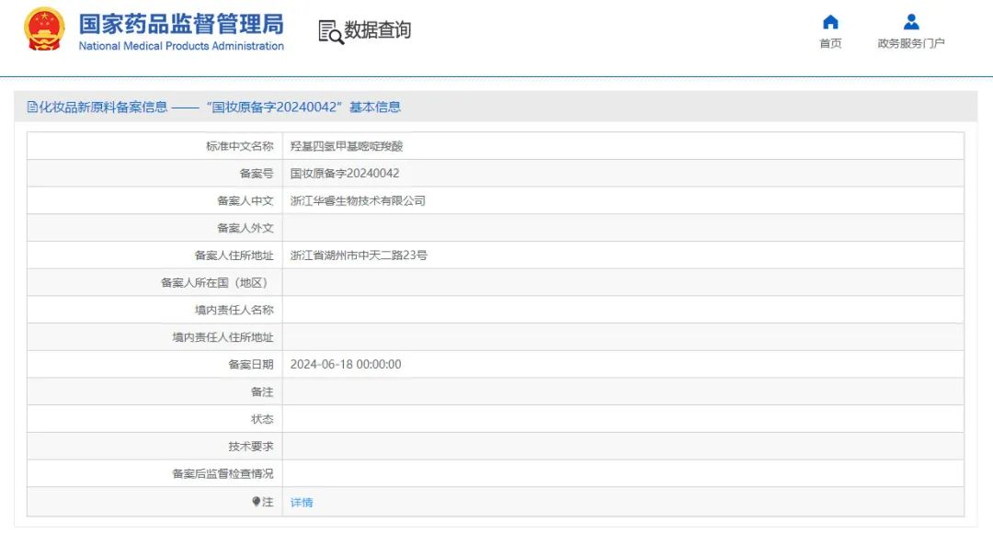
Task: Click the 状态 label
Action: pyautogui.click(x=262, y=419)
